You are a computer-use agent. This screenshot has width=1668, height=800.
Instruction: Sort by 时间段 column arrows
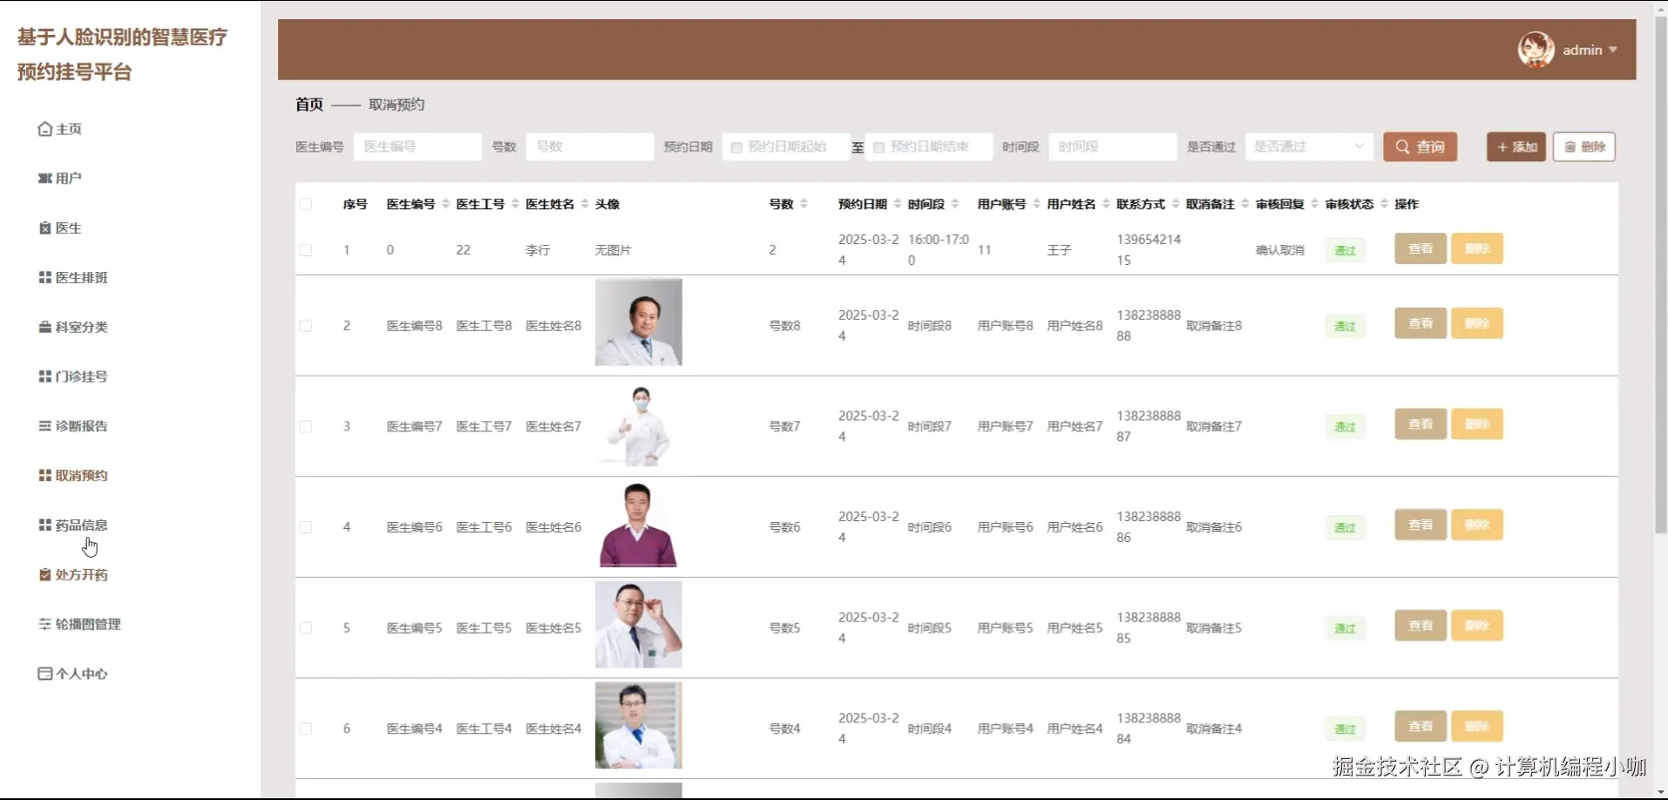pos(955,204)
